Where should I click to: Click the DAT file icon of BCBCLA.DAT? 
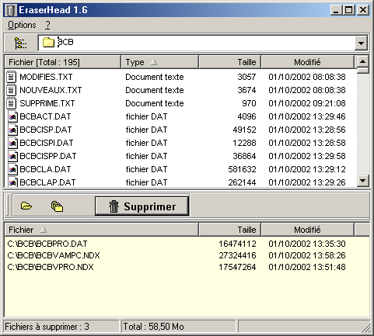pyautogui.click(x=12, y=169)
